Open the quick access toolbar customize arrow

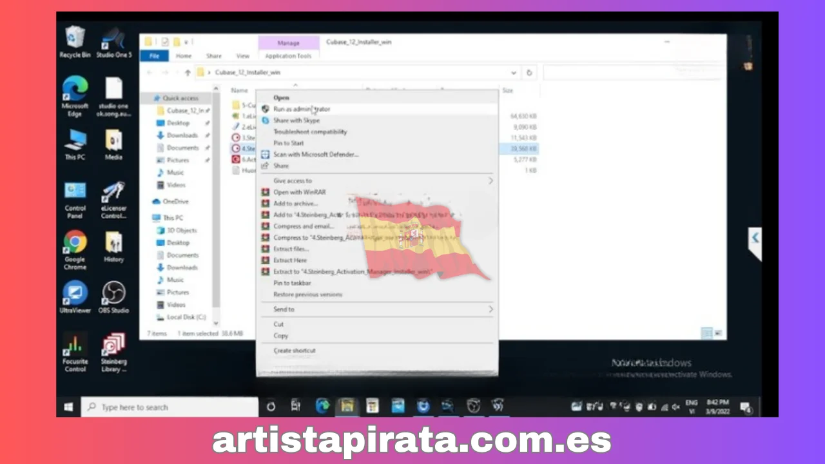point(186,42)
